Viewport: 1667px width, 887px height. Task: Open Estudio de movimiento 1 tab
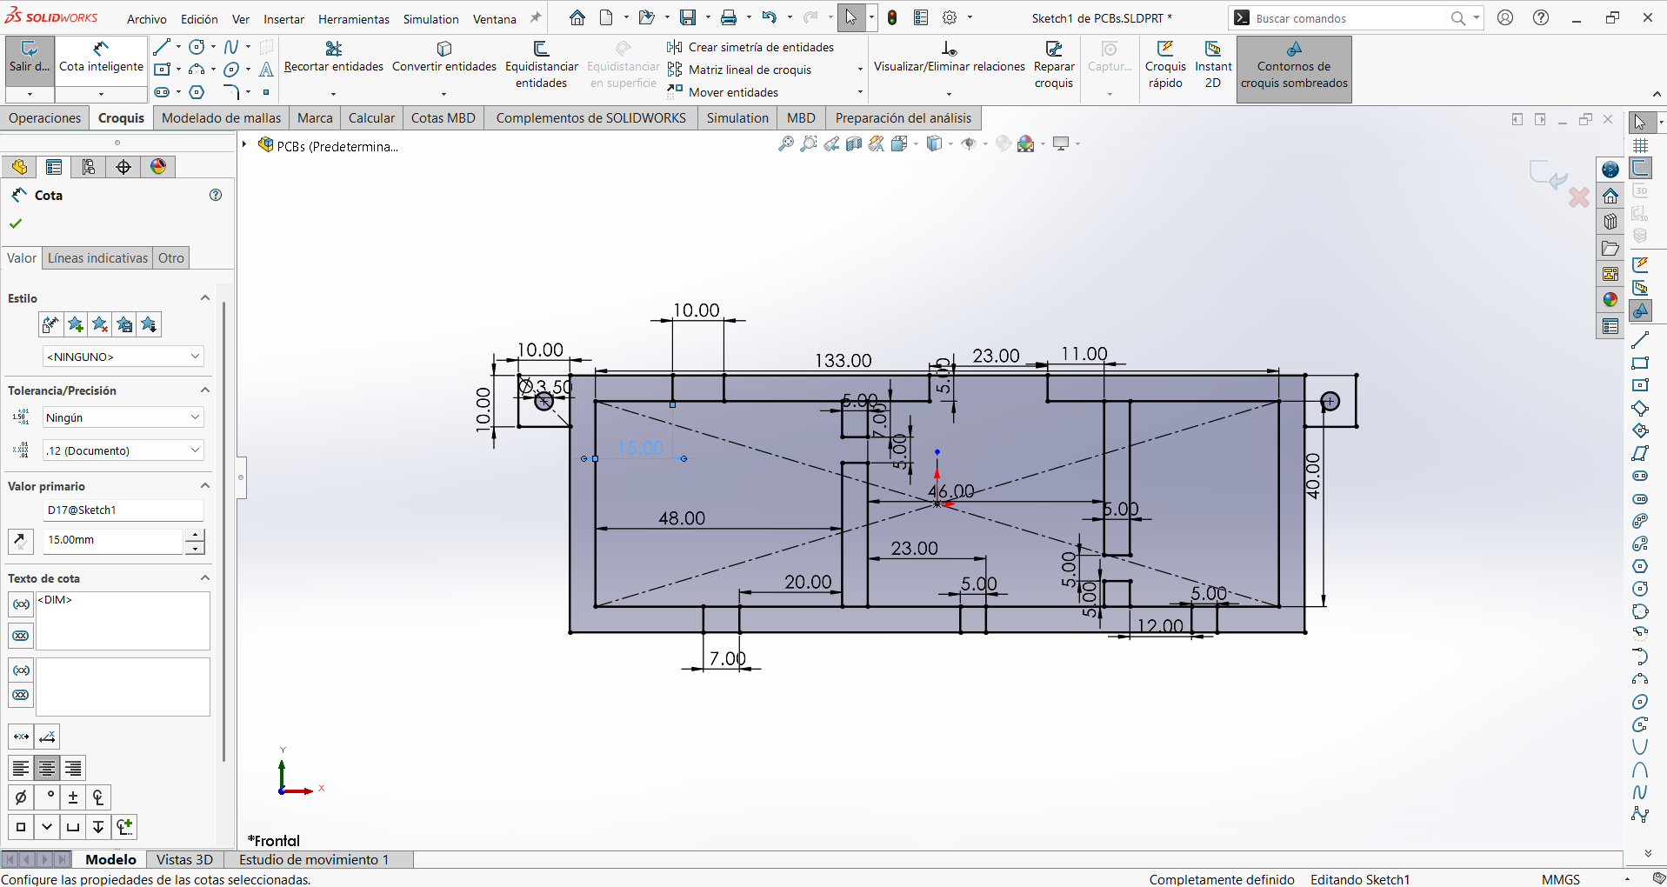click(x=314, y=859)
